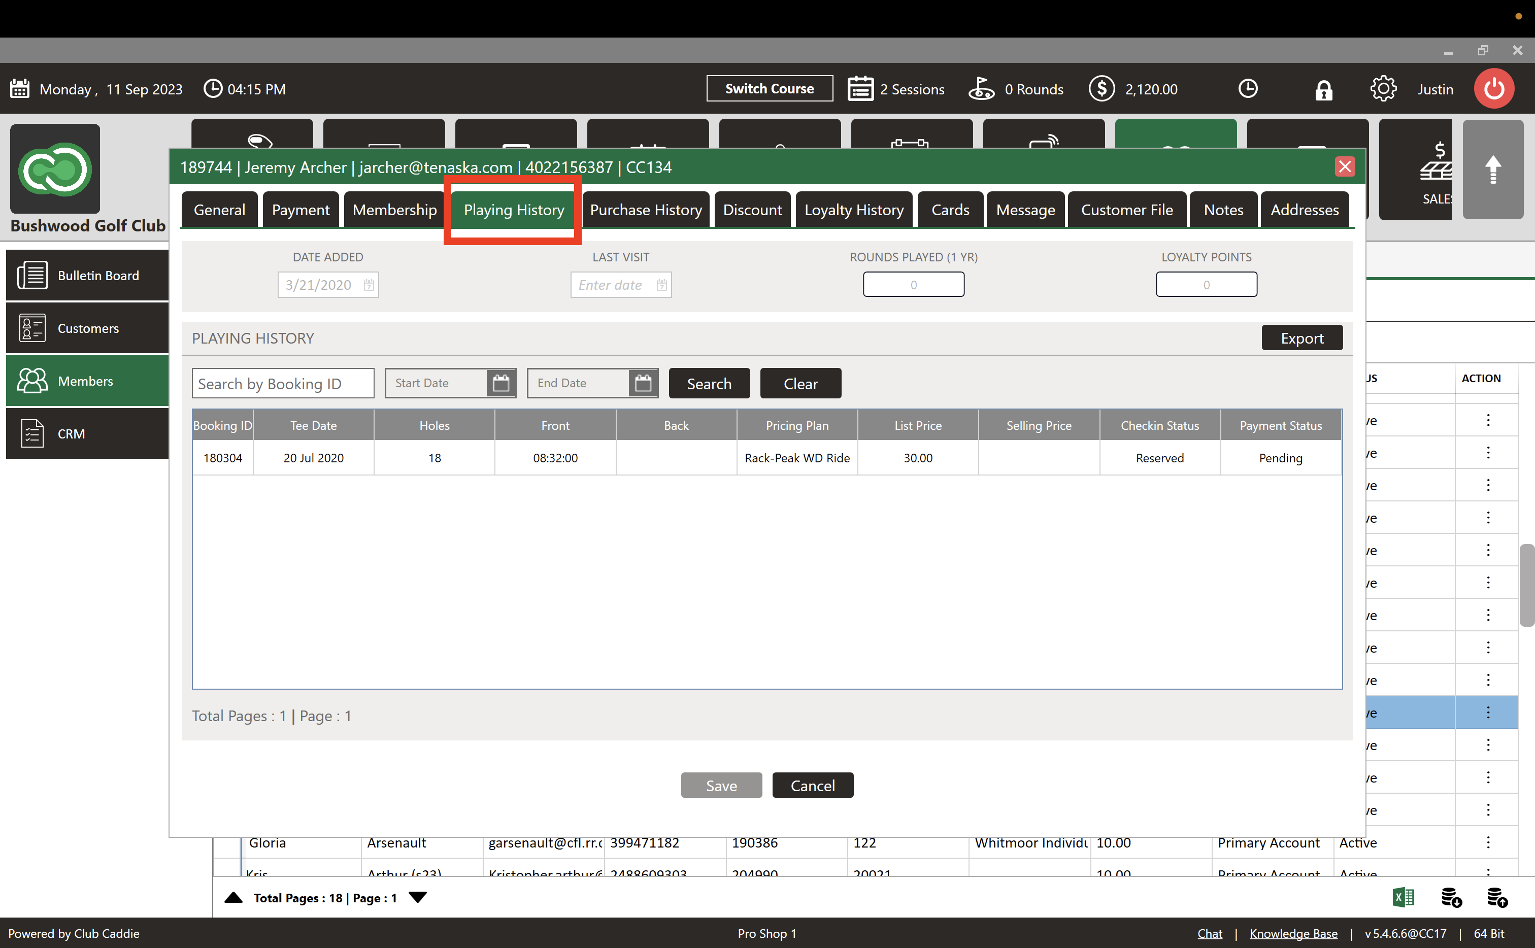
Task: Click the clock history icon in header
Action: click(x=1248, y=89)
